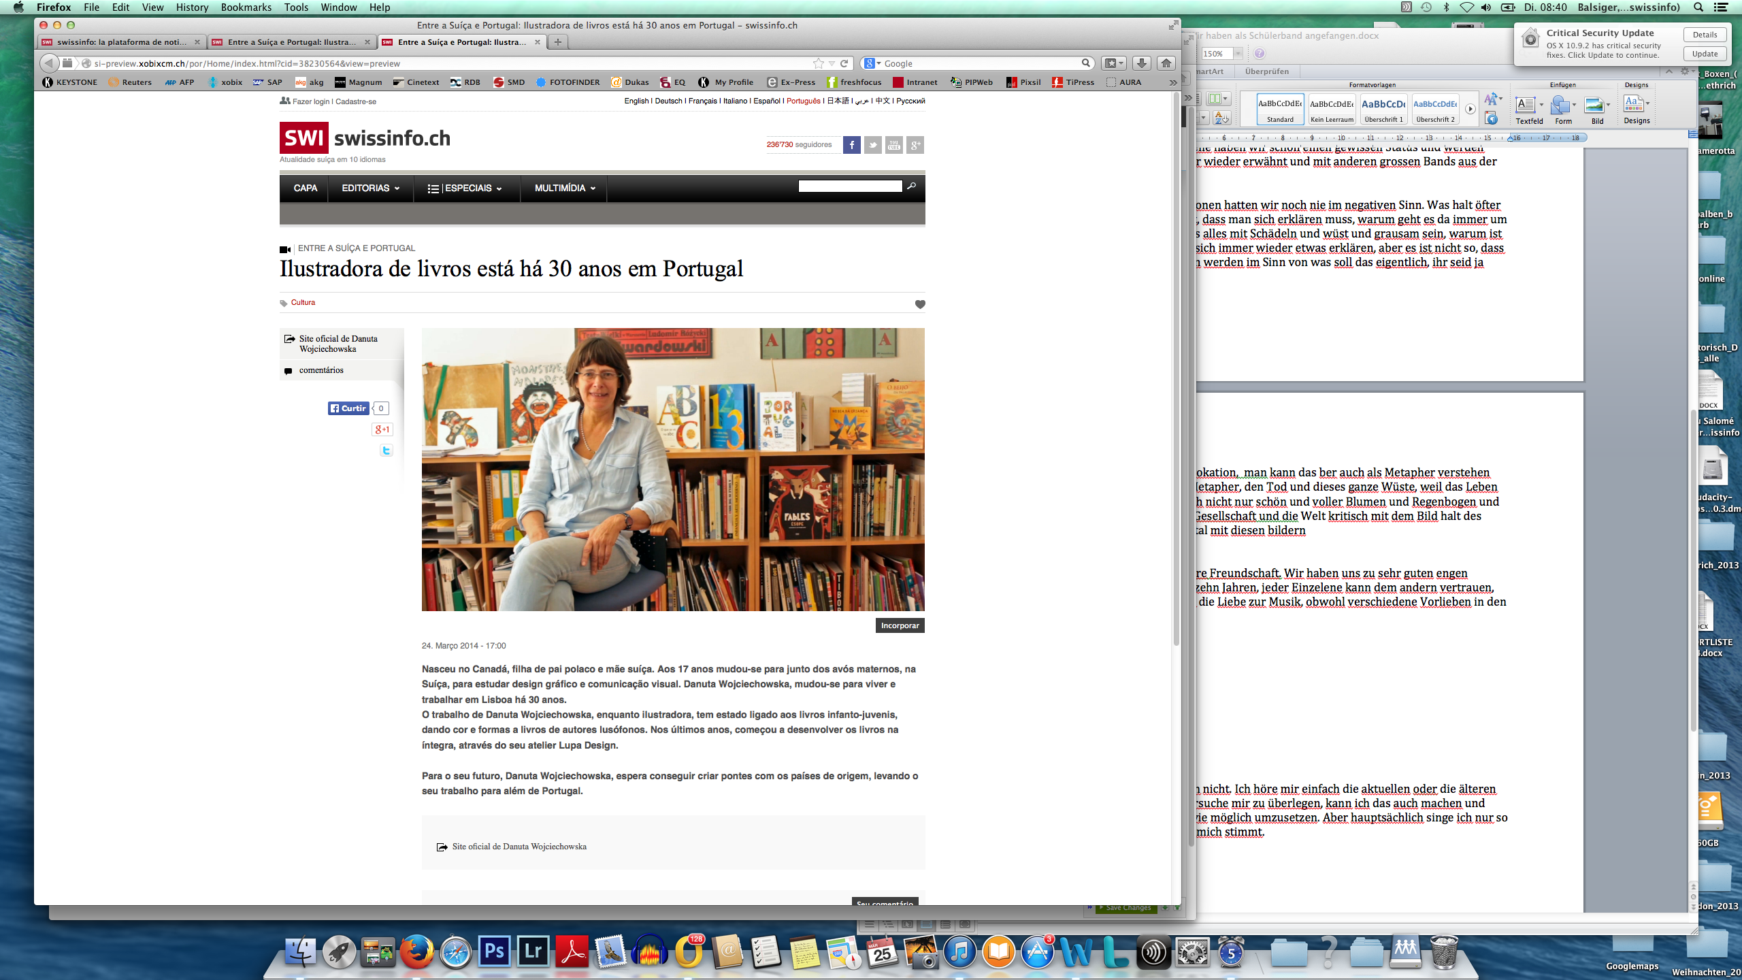Click the heart favorite icon near Cultura
Screen dimensions: 1742x980
coord(920,304)
